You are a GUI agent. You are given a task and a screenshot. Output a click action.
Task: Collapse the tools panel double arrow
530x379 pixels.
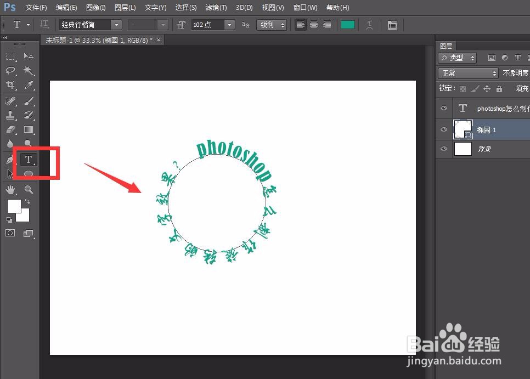click(x=5, y=37)
